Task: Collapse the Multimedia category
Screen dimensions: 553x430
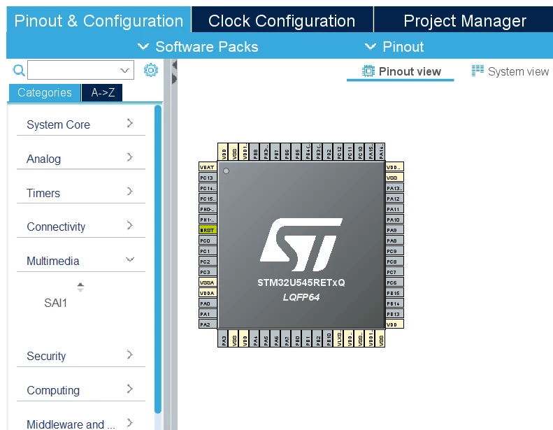Action: (81, 261)
